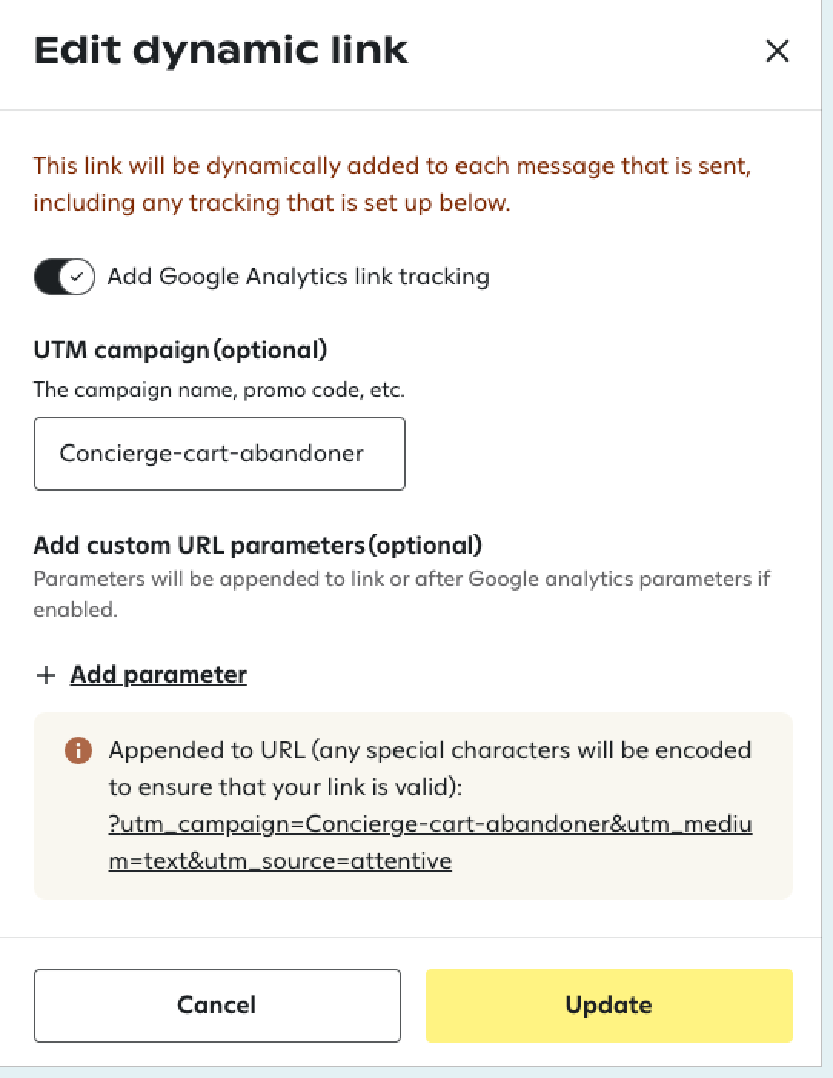Disable Google Analytics link tracking toggle

point(65,277)
